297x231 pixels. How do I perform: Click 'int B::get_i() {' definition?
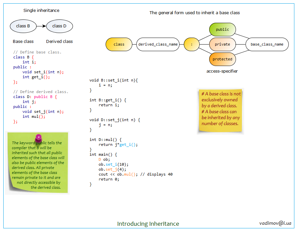[x=108, y=100]
